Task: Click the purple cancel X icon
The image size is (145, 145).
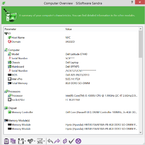Action: point(78,141)
